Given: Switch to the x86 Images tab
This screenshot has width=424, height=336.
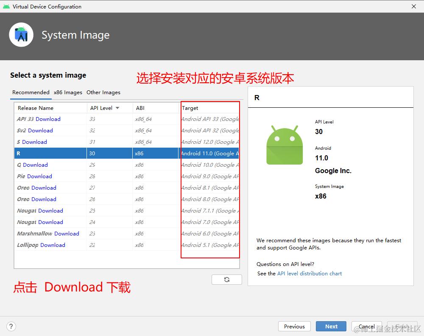Looking at the screenshot, I should click(68, 92).
